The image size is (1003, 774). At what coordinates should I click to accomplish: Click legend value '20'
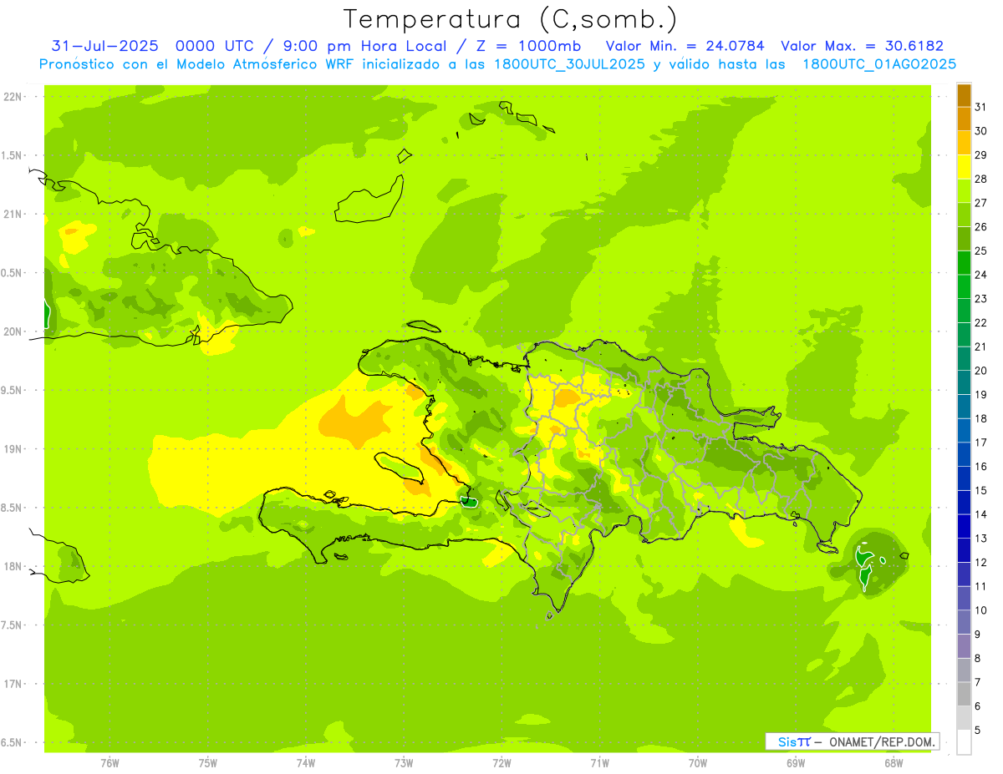pos(980,370)
